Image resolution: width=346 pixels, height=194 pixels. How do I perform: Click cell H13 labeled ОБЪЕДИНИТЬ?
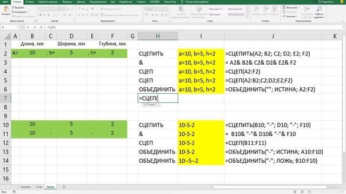158,152
